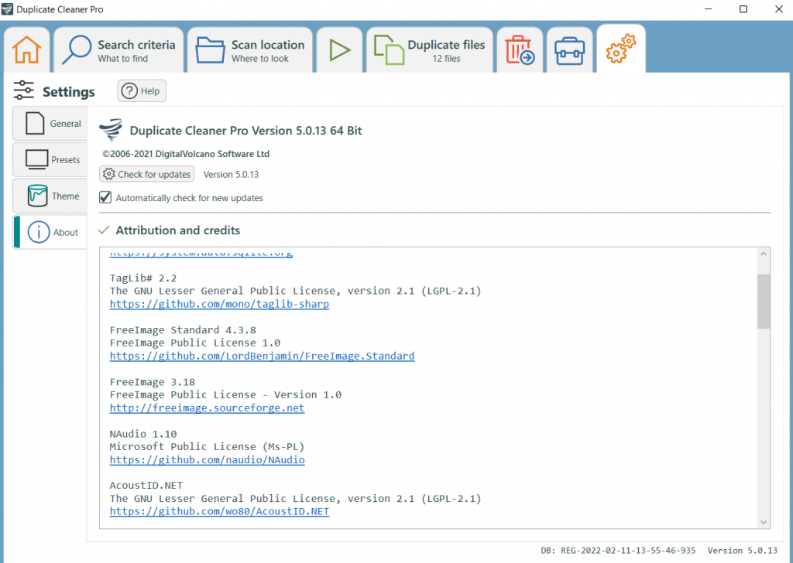Open the Tools toolbox icon tab
The height and width of the screenshot is (563, 793).
(x=569, y=50)
